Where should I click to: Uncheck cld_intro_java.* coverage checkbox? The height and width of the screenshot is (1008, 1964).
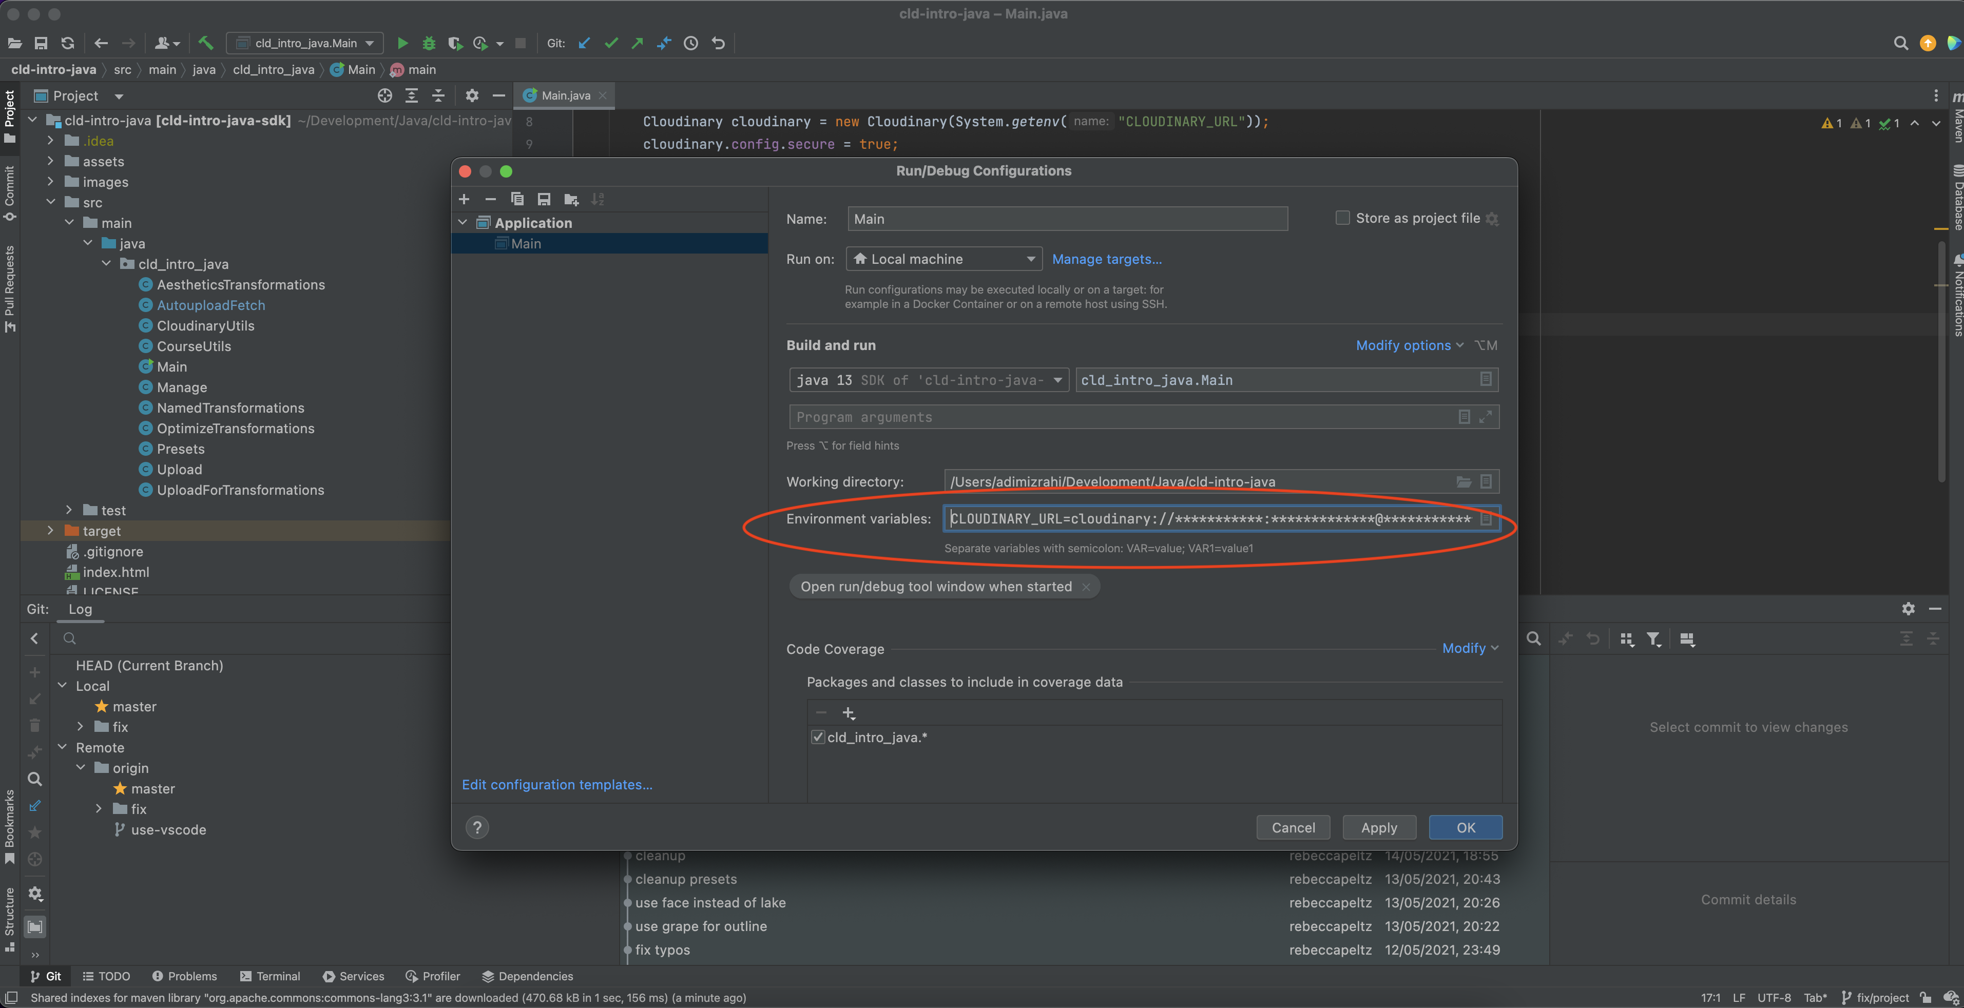coord(817,738)
